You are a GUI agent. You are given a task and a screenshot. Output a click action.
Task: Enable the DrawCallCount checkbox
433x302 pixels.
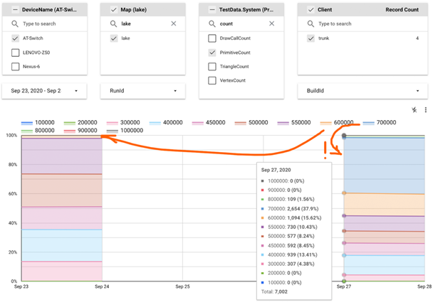pos(212,38)
